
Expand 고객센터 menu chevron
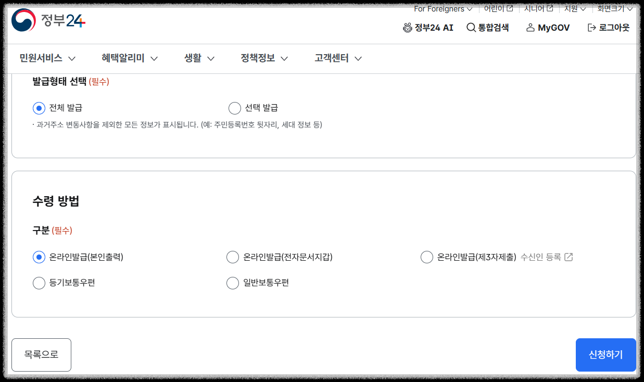(x=358, y=59)
